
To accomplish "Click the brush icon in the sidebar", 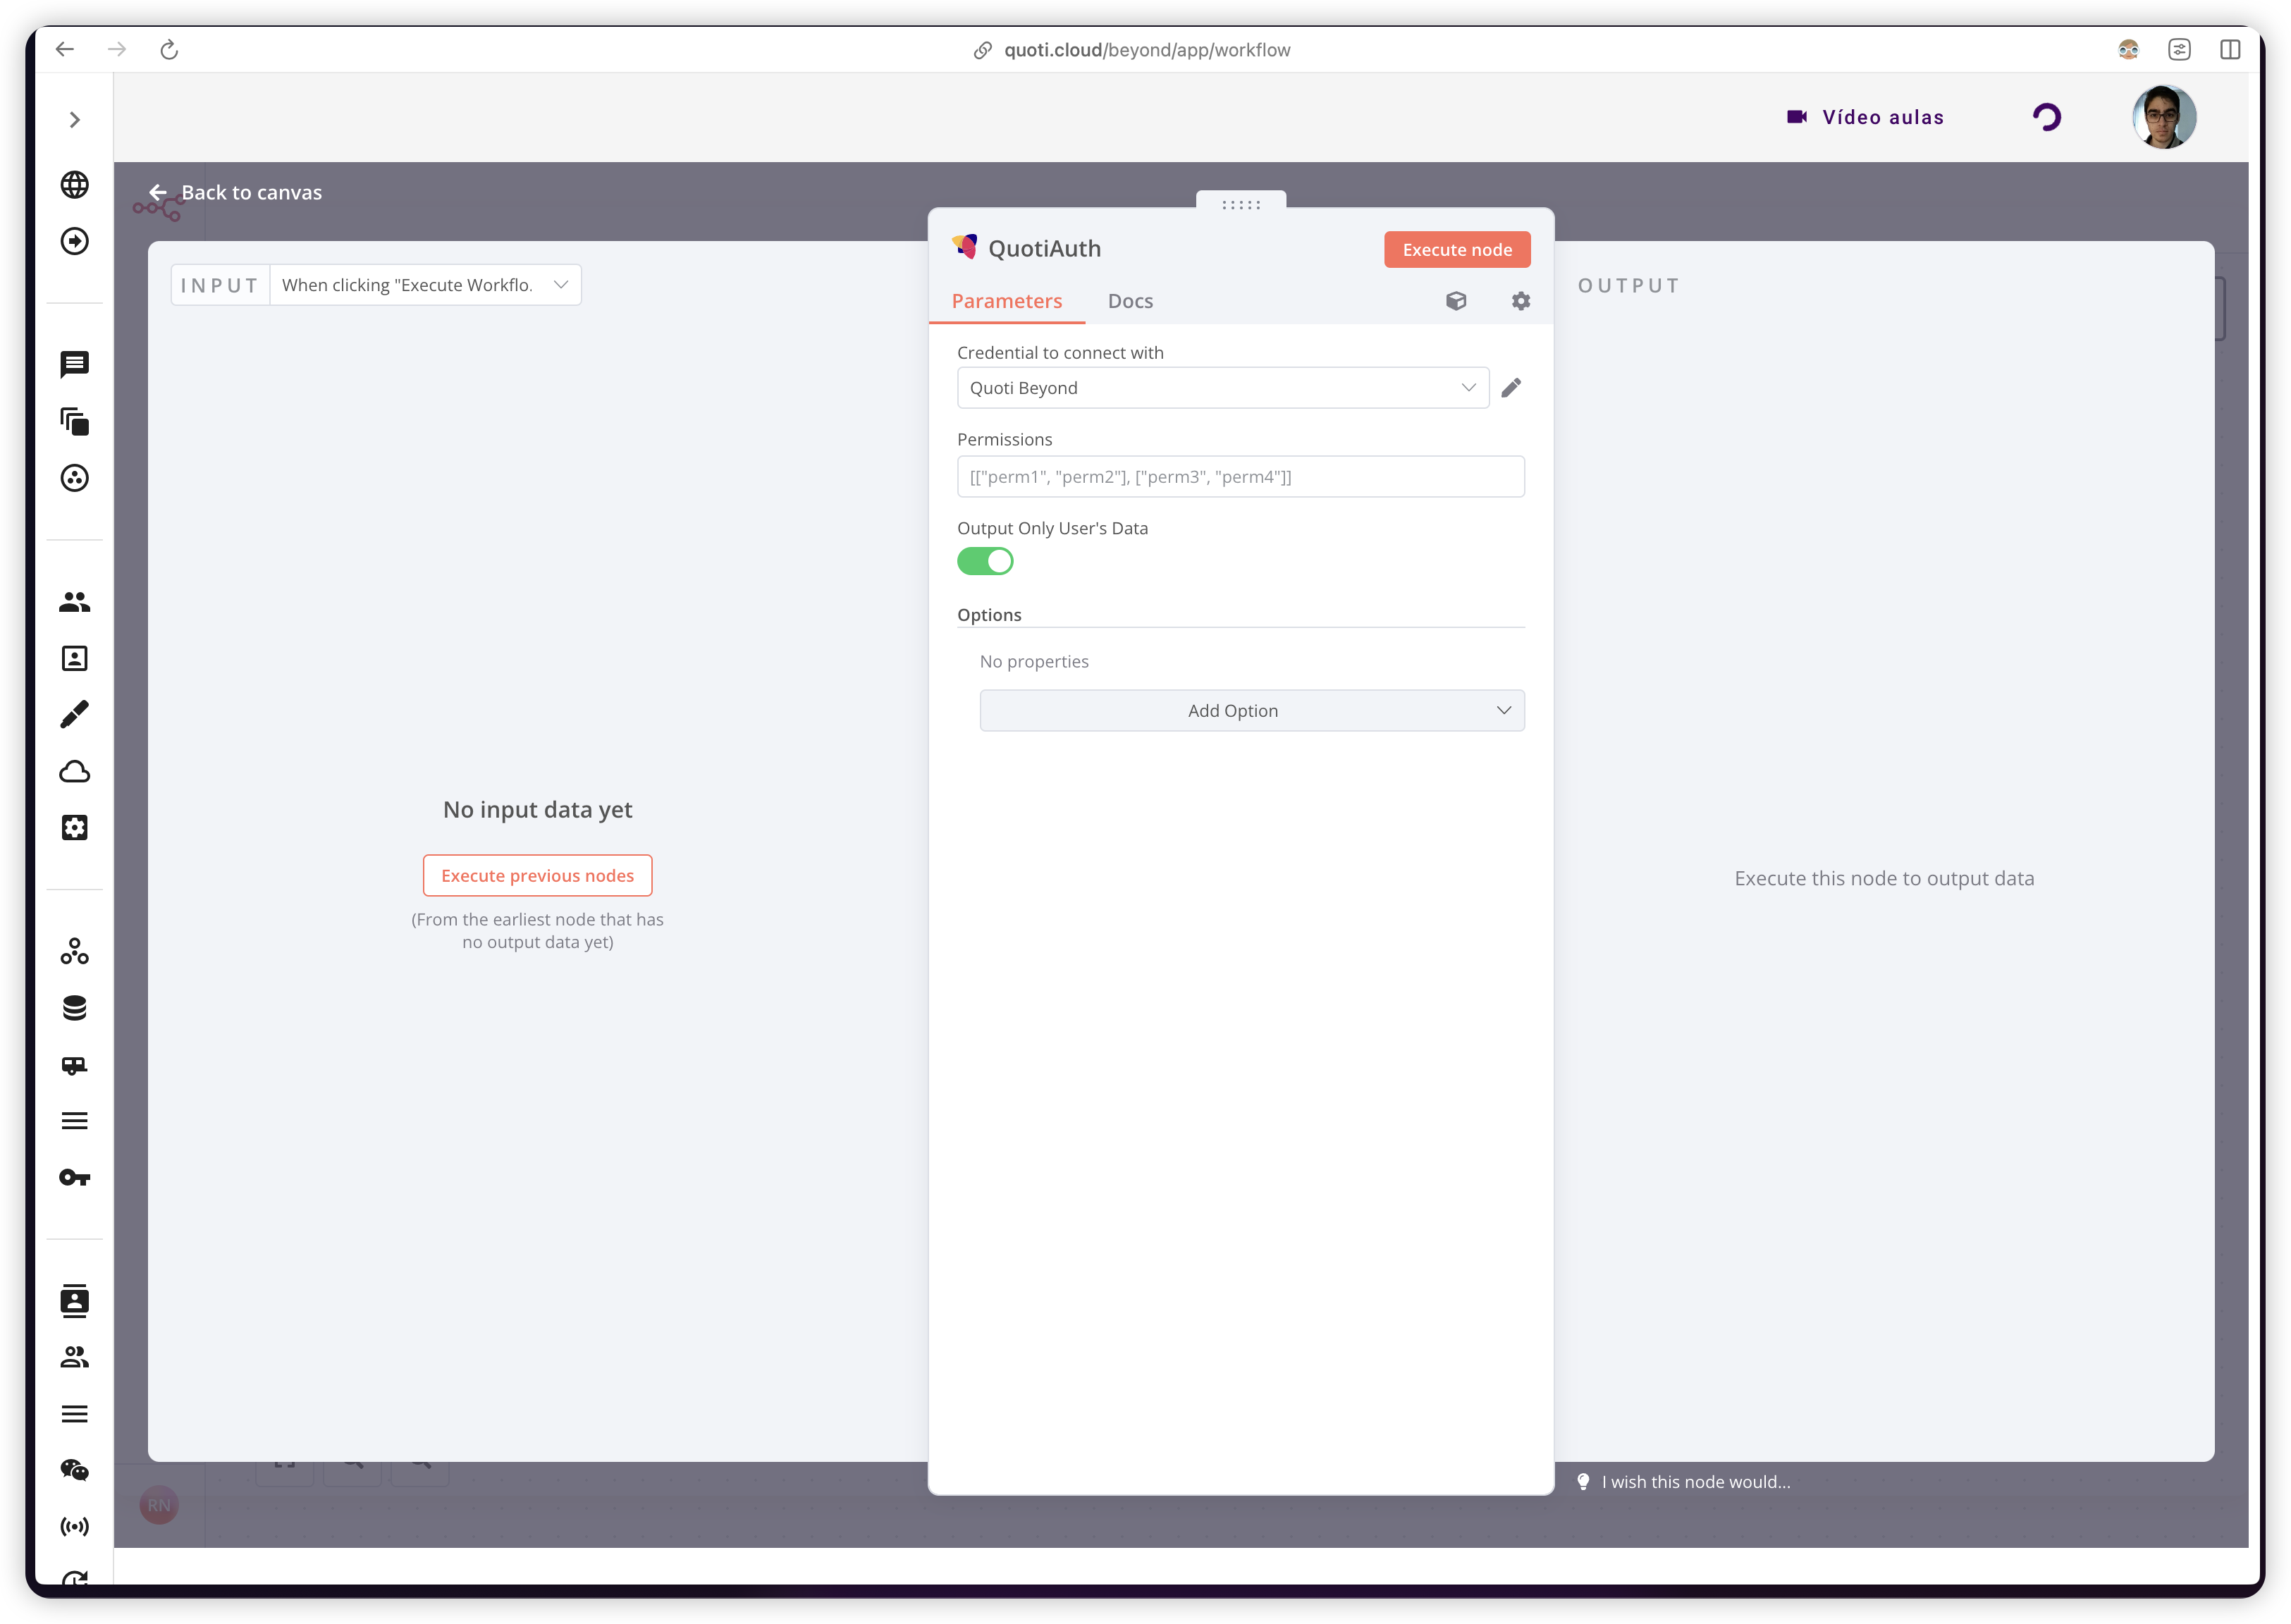I will click(x=75, y=715).
